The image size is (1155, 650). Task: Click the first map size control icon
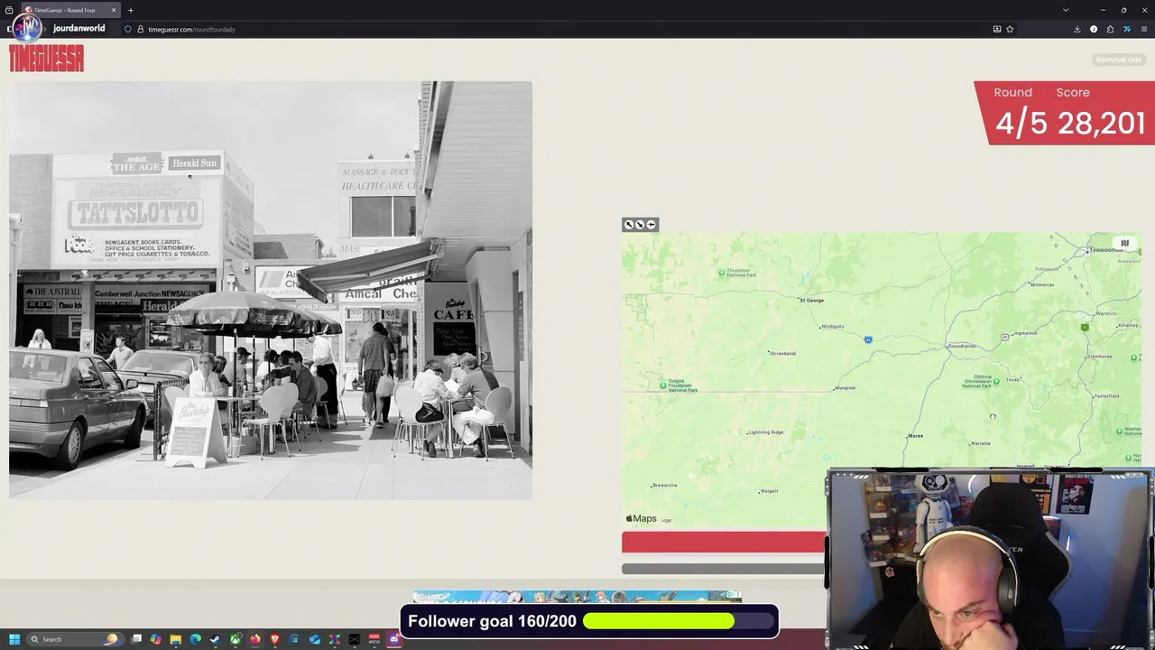click(x=629, y=225)
